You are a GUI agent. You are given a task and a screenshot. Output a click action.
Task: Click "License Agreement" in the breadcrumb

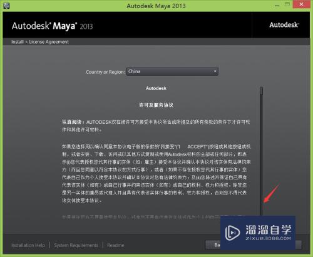point(49,42)
